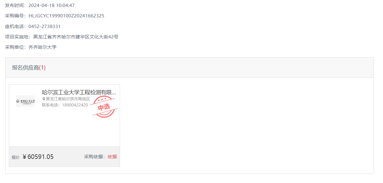The image size is (383, 183).
Task: Click the publish time 2024-04-18 10:04:47
Action: (x=51, y=5)
